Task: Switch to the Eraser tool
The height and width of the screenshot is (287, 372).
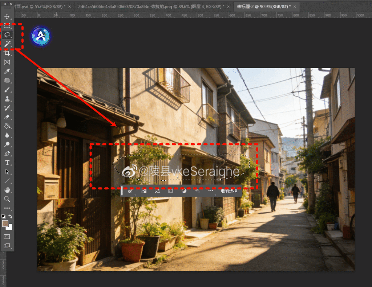Action: point(7,117)
